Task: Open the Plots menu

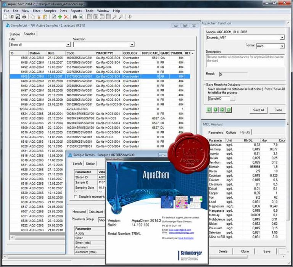Action: point(63,11)
